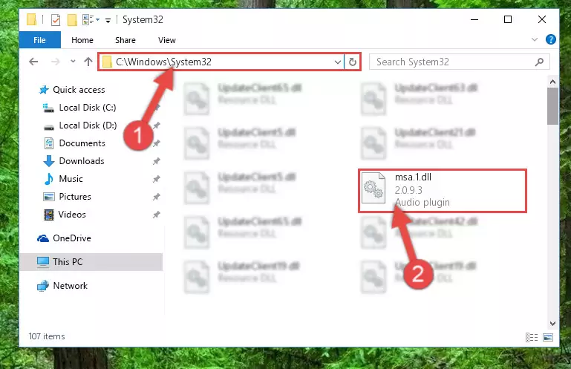Click the scroll down arrow
The height and width of the screenshot is (369, 571).
tap(552, 324)
